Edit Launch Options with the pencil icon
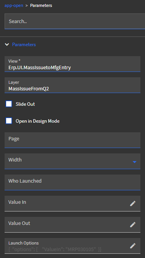Screen dimensions: 145x258 pyautogui.click(x=133, y=246)
